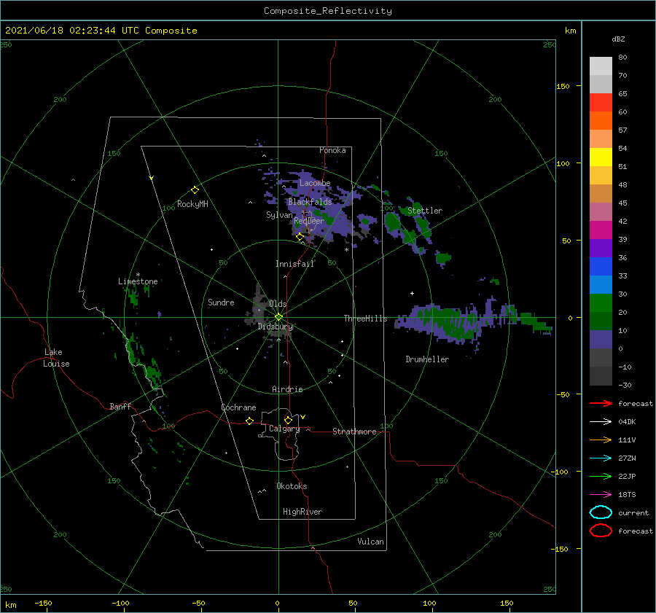This screenshot has height=613, width=656.
Task: Click the dBZ legend heading
Action: [618, 39]
